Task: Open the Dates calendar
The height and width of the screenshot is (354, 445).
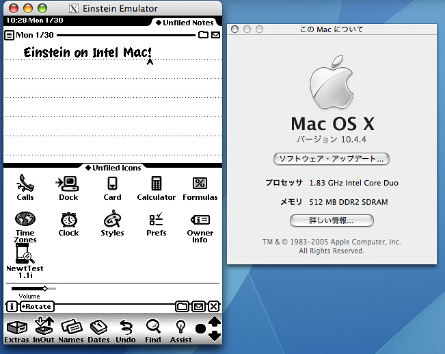Action: pos(98,331)
